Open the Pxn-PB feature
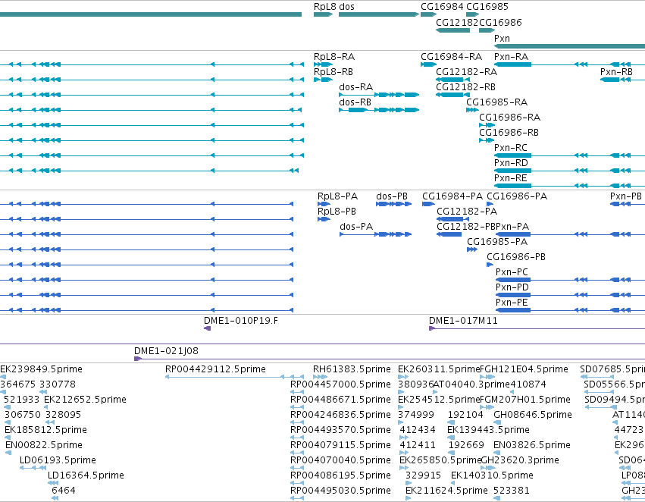This screenshot has height=502, width=645. pos(625,196)
